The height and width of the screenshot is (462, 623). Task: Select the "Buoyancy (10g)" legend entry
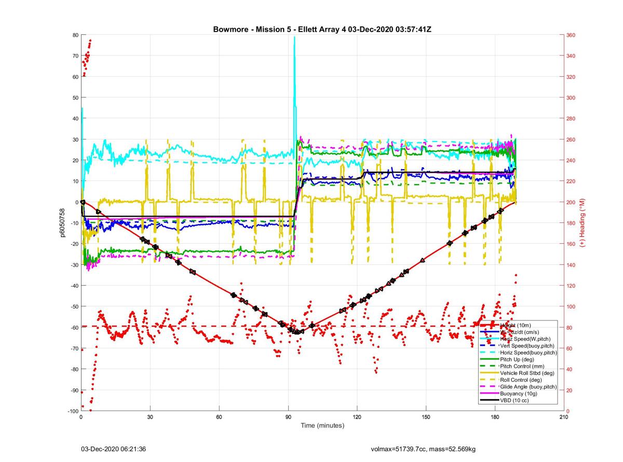tap(519, 394)
